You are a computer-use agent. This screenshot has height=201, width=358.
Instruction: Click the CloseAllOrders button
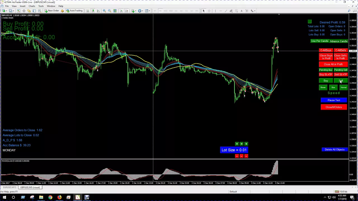point(334,107)
